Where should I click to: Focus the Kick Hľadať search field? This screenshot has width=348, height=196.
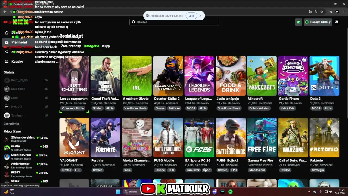click(174, 22)
